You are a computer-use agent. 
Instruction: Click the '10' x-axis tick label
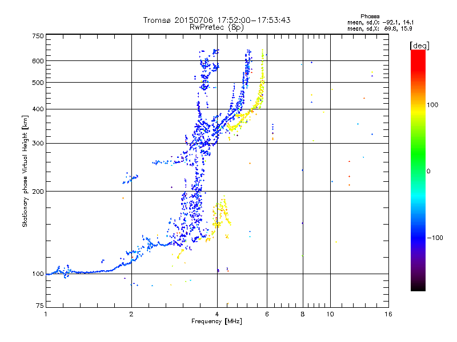click(x=330, y=314)
